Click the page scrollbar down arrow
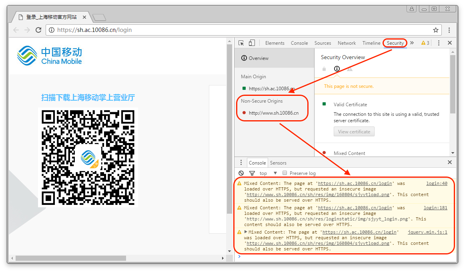This screenshot has width=465, height=272. click(x=229, y=251)
